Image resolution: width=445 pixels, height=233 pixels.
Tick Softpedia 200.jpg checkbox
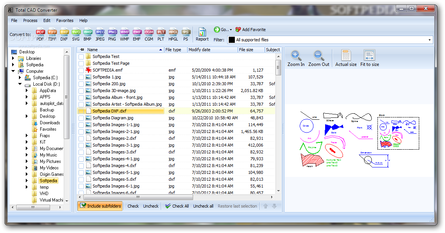click(x=81, y=84)
